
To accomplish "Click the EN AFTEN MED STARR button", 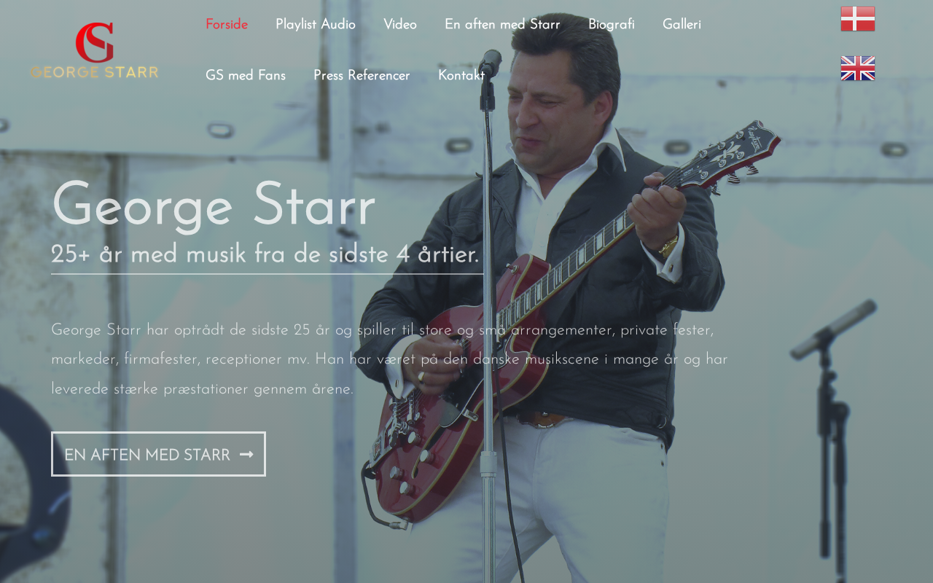I will 158,454.
